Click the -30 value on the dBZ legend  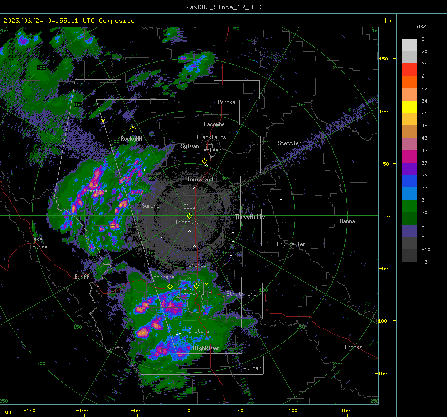click(426, 262)
